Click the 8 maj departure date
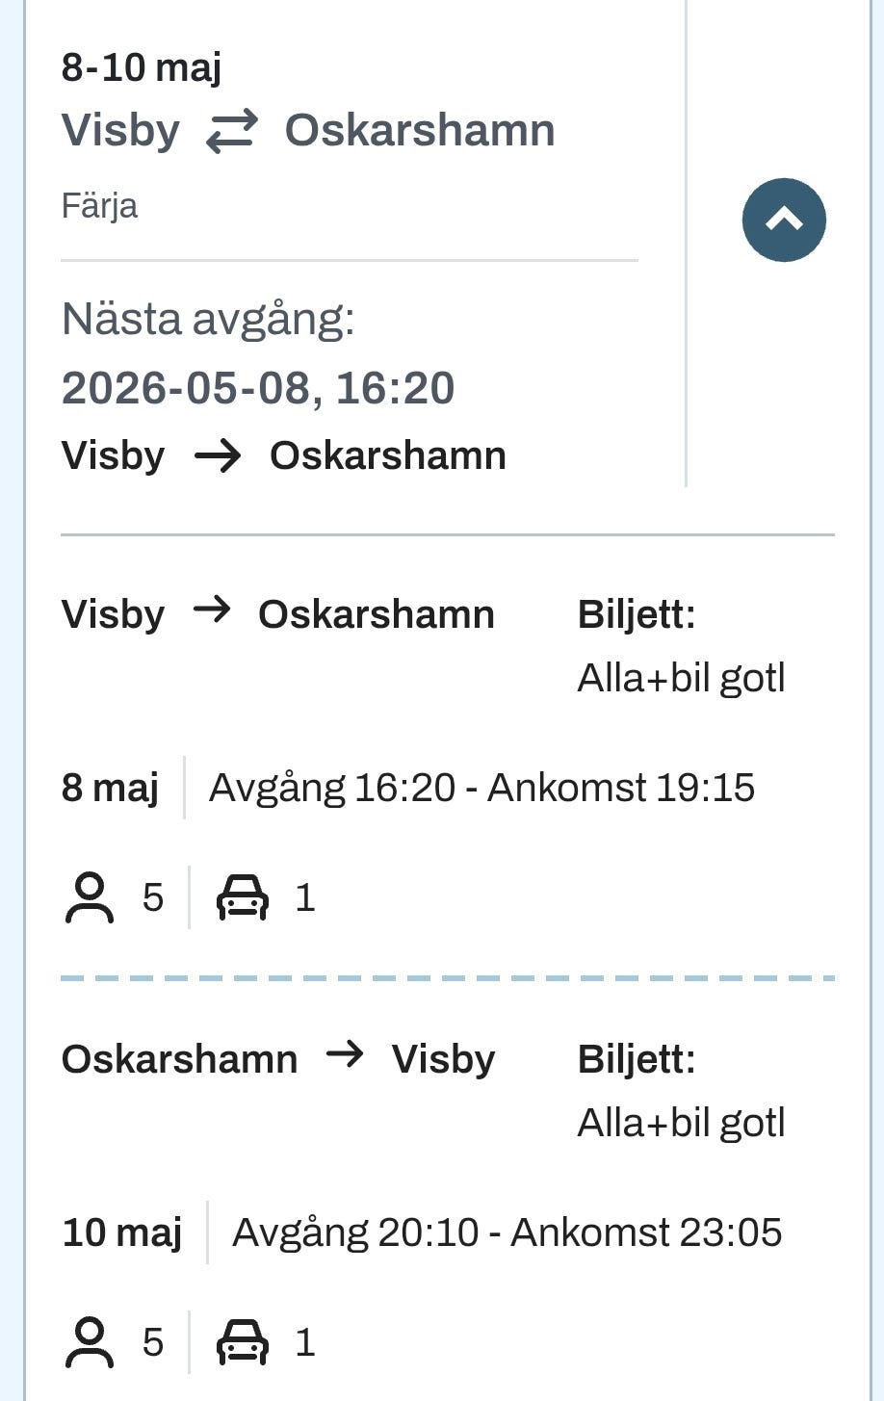884x1401 pixels. [110, 788]
